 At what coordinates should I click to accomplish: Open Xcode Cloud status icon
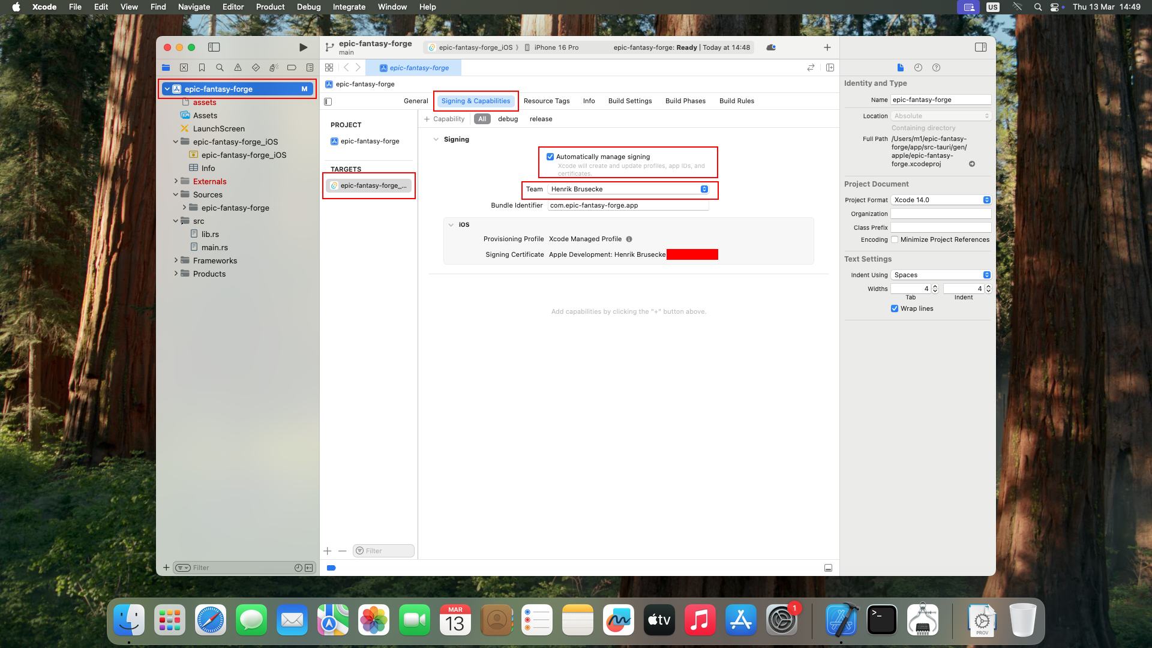click(x=771, y=47)
